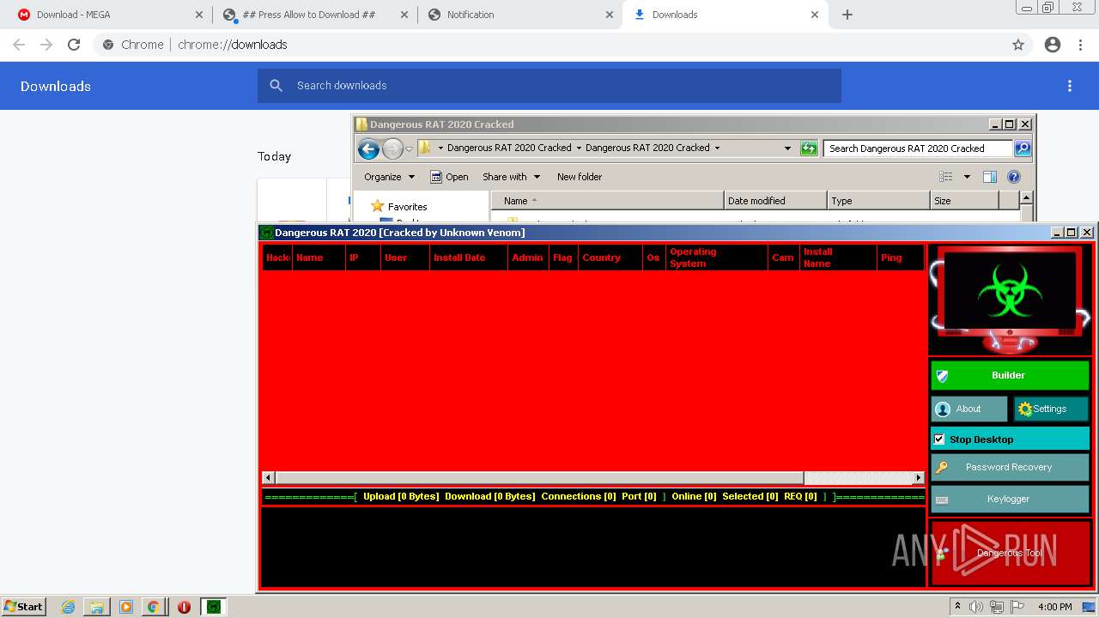Open Chrome taskbar icon

tap(153, 607)
